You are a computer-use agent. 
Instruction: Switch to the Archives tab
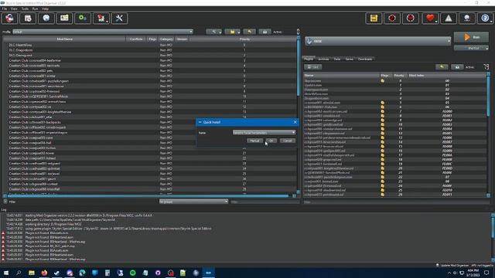323,59
